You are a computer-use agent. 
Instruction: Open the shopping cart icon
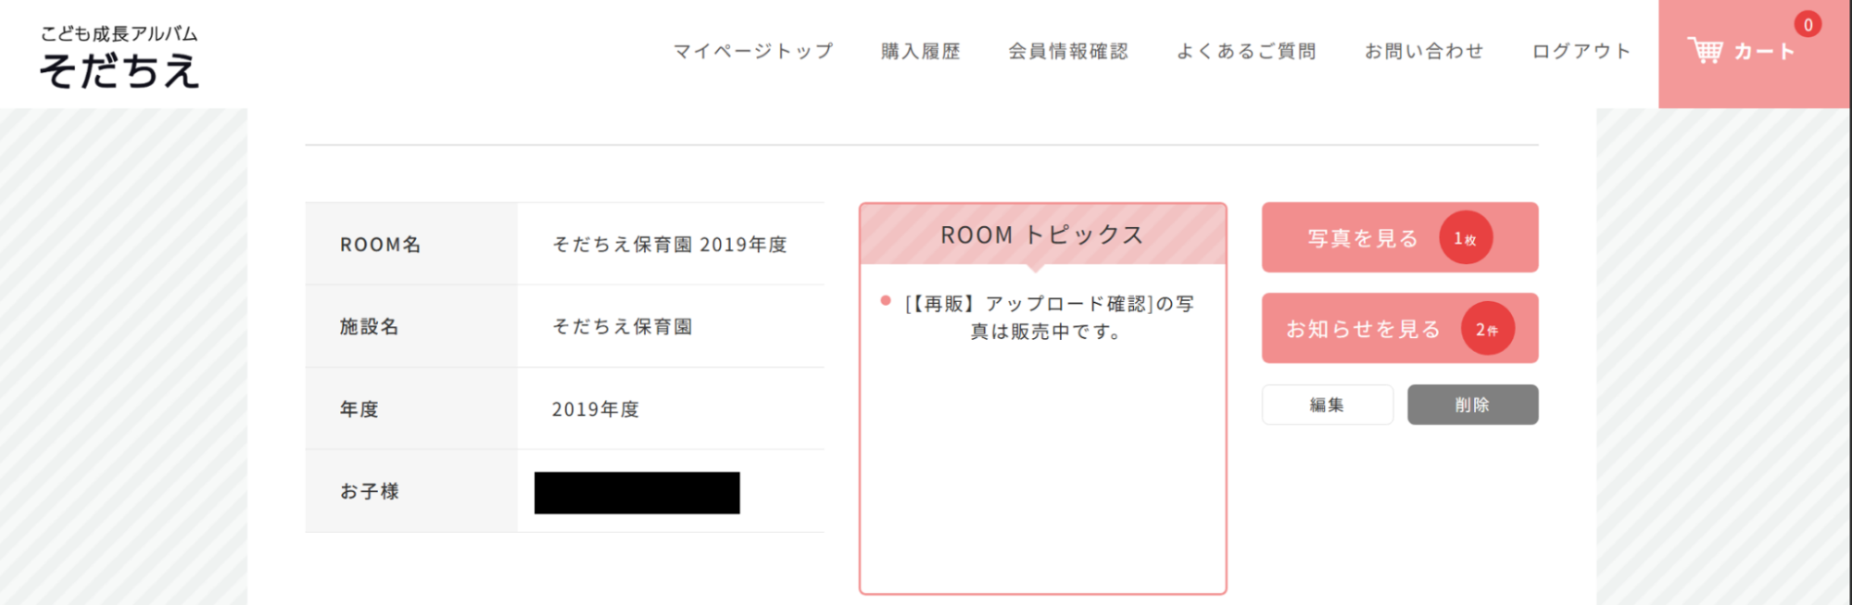click(x=1705, y=50)
